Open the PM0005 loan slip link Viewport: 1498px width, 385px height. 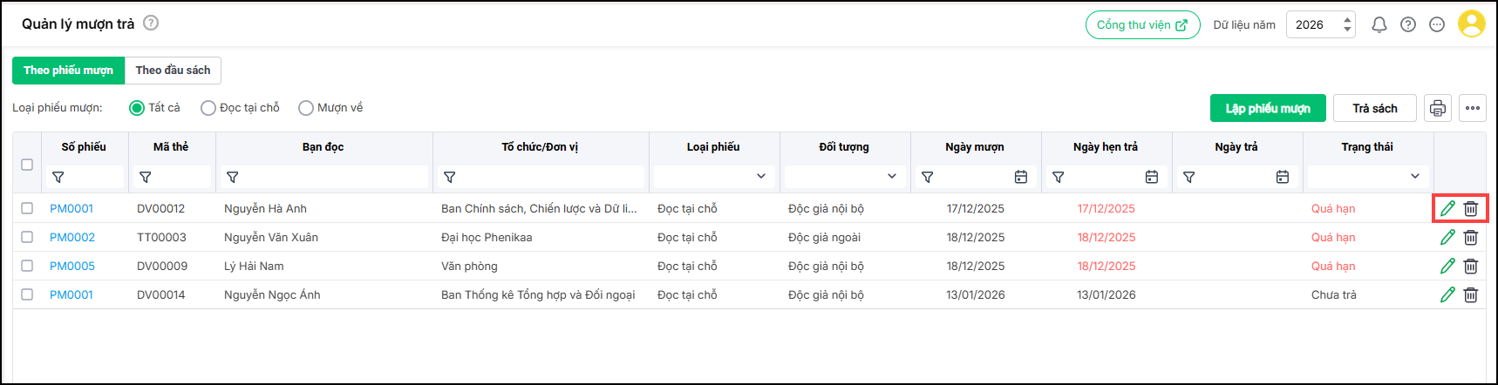pyautogui.click(x=72, y=266)
